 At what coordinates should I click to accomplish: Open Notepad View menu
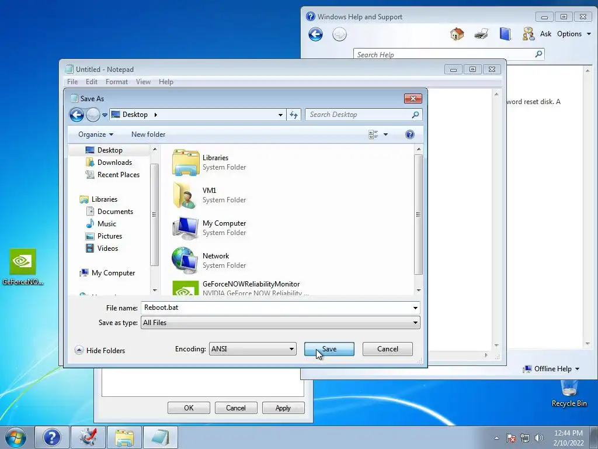point(143,82)
